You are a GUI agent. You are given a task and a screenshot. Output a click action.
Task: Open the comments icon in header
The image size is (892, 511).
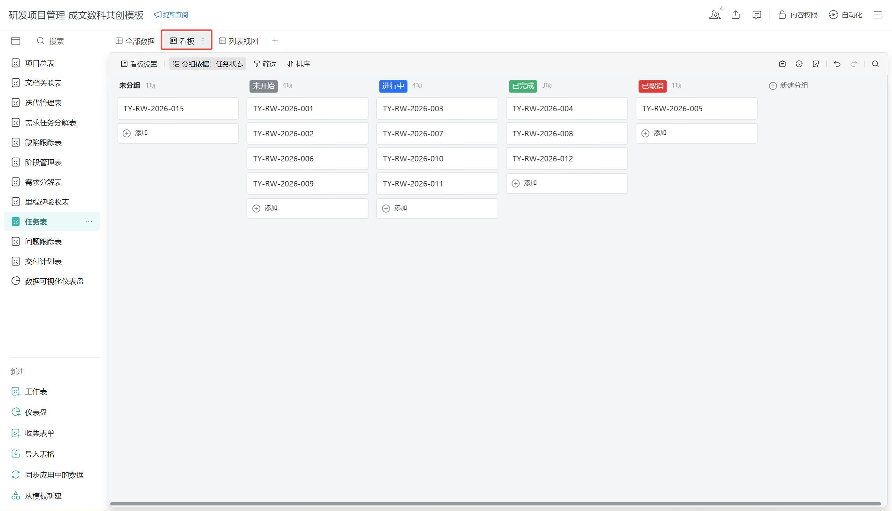[x=756, y=15]
